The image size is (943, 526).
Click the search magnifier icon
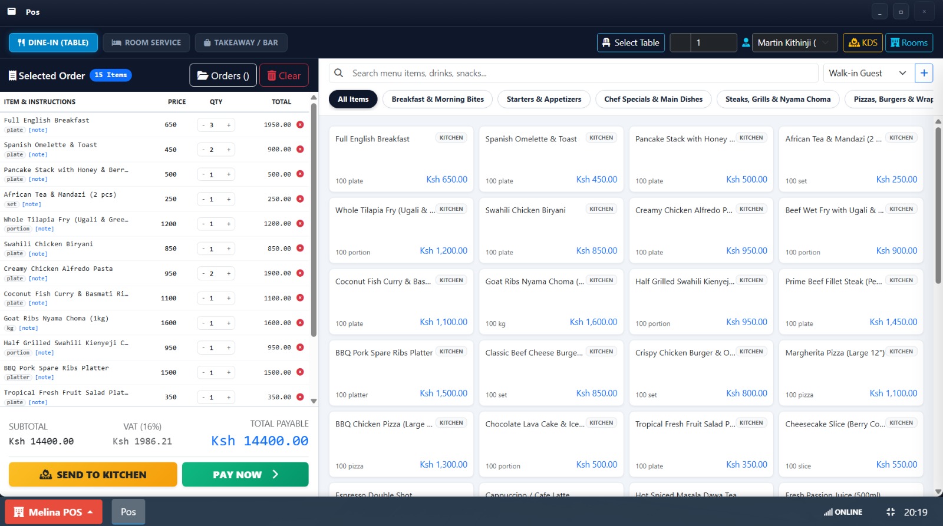[338, 73]
